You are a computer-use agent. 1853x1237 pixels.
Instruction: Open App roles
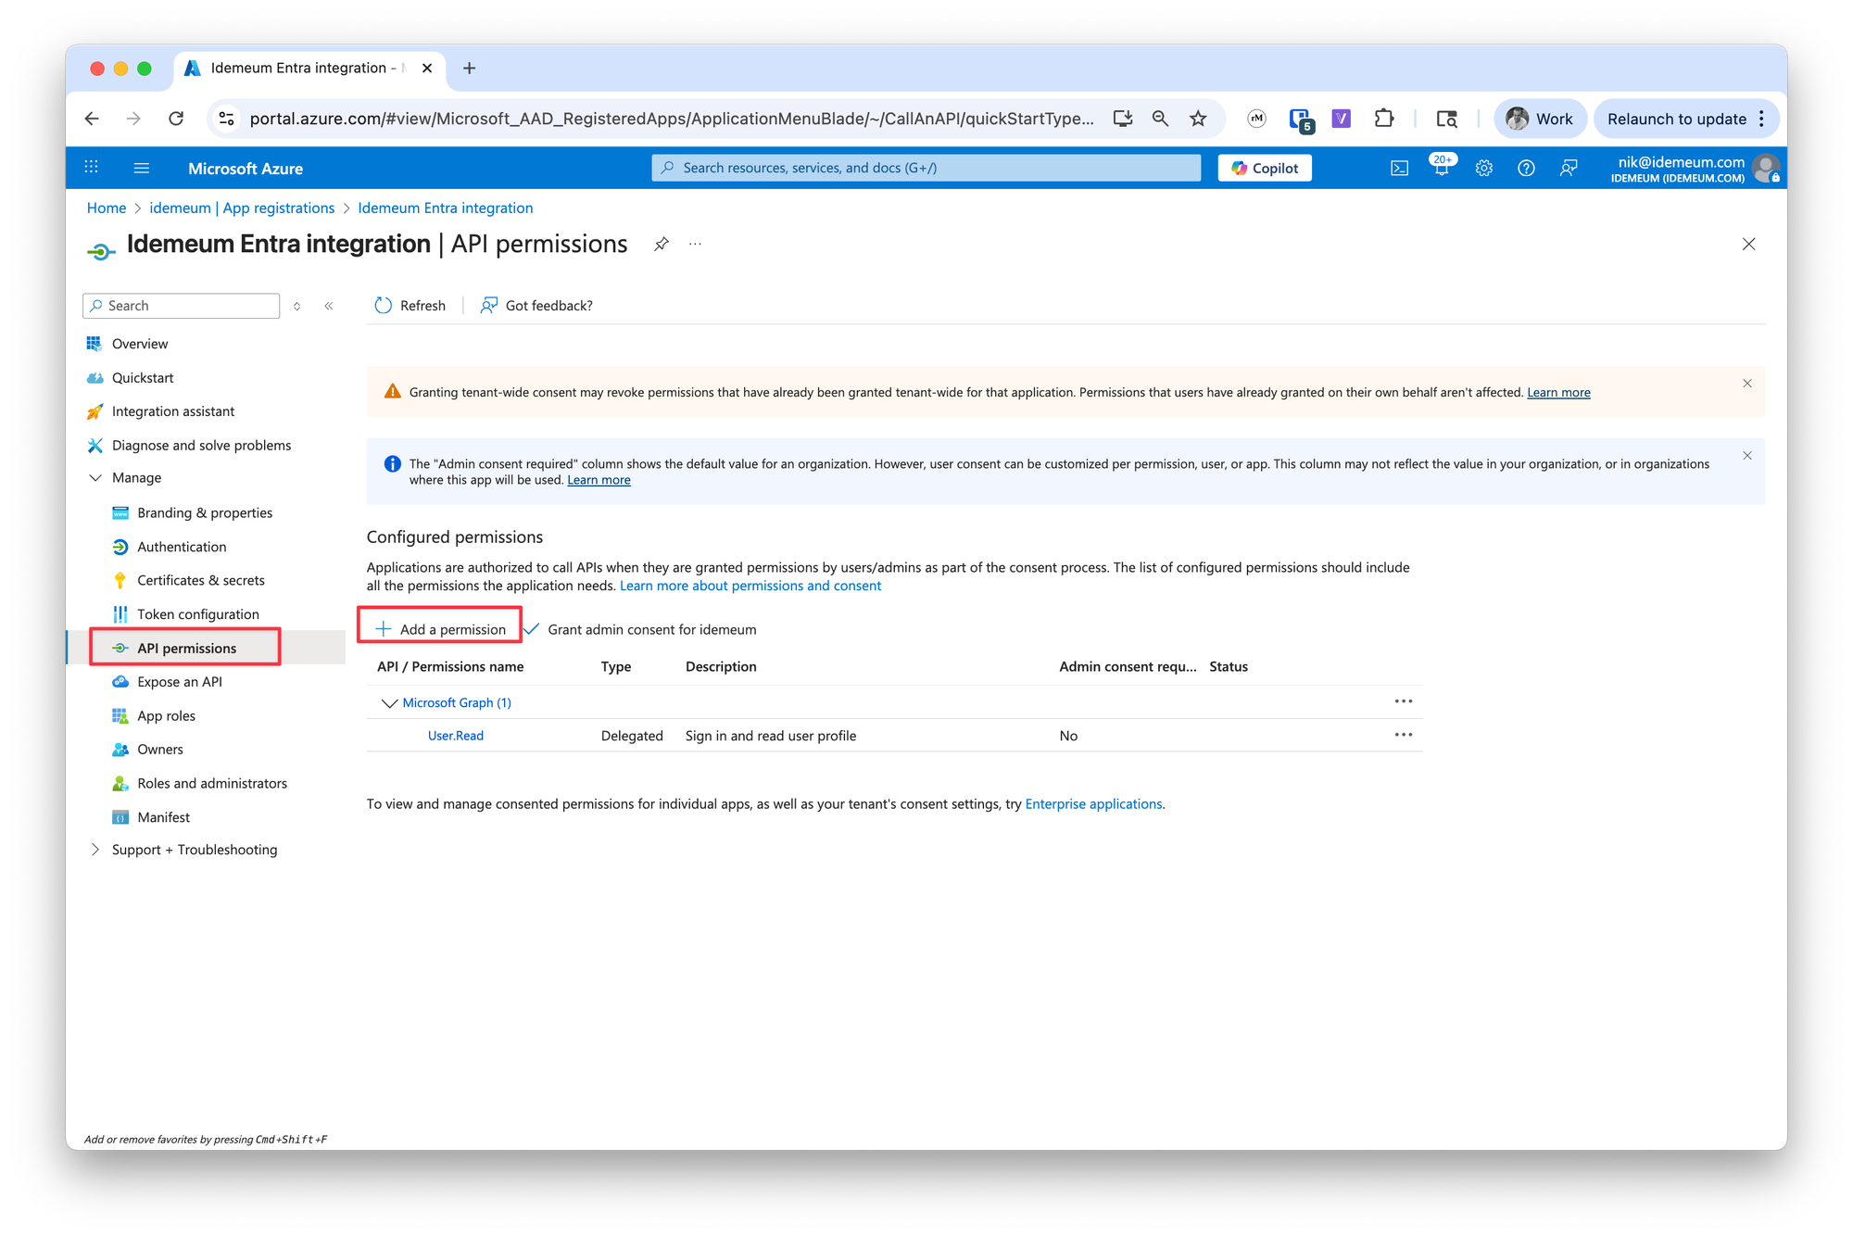click(x=166, y=716)
